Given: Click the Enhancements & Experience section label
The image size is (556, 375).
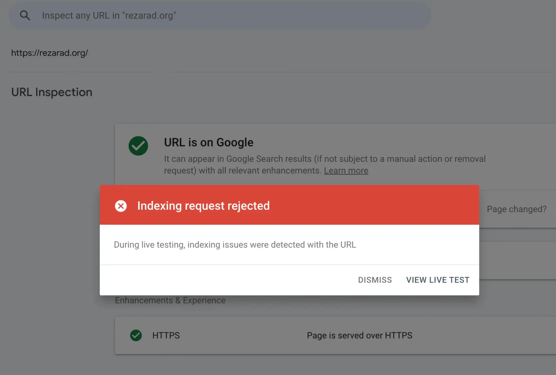Looking at the screenshot, I should (170, 300).
